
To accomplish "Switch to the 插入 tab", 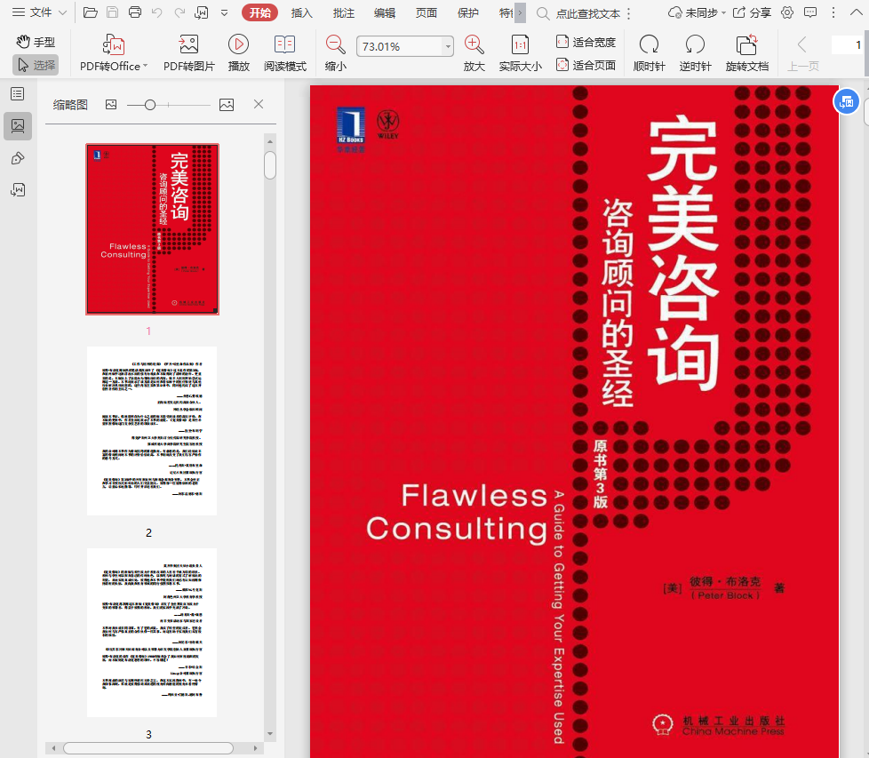I will (301, 12).
